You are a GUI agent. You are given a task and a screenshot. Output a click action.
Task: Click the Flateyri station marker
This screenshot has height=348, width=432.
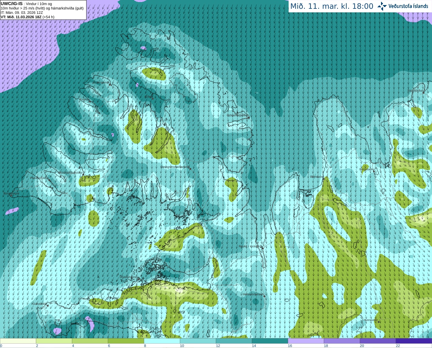click(89, 101)
